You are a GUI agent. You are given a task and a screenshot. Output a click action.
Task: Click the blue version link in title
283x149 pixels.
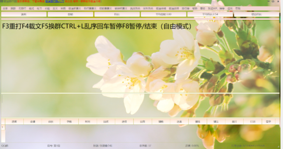[55, 1]
